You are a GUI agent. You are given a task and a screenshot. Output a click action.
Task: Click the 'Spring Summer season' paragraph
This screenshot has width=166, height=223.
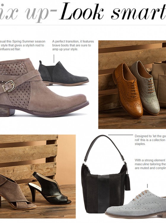23,45
